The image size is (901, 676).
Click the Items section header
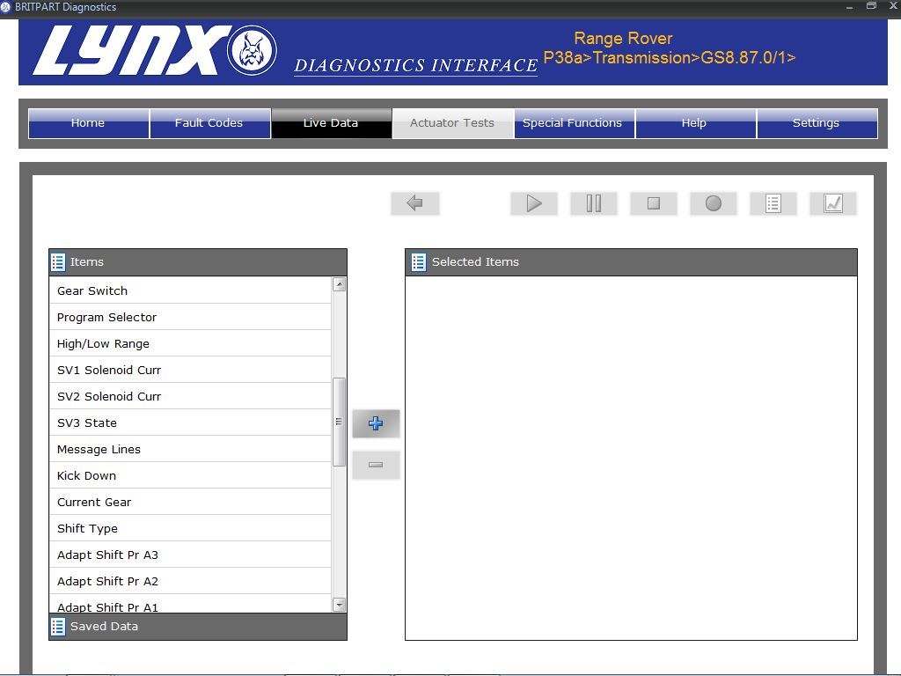click(x=198, y=262)
